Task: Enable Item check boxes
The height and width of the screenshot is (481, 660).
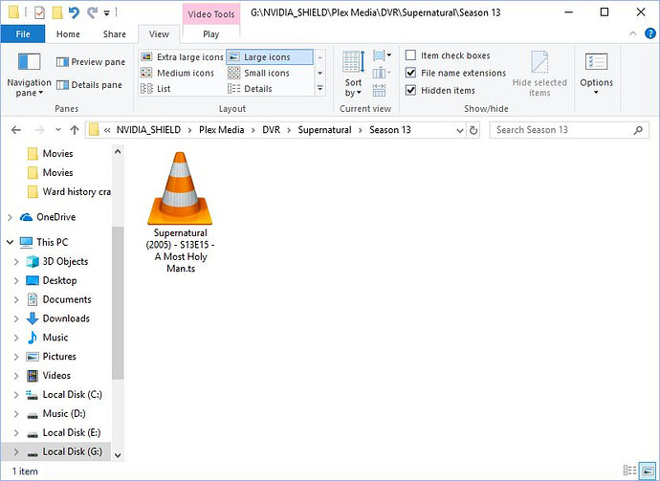Action: click(x=448, y=55)
